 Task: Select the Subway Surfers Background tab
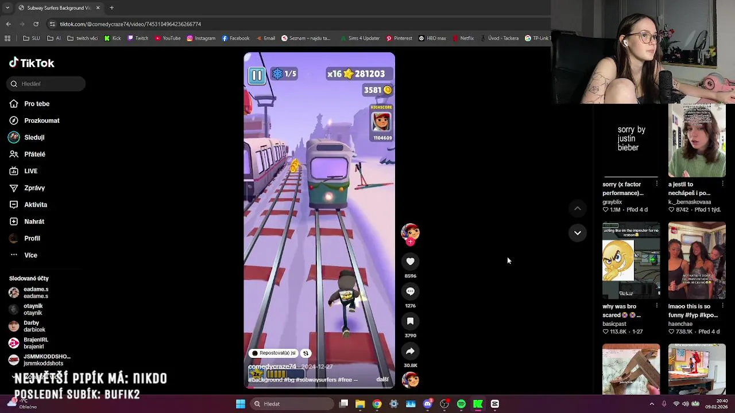coord(59,8)
